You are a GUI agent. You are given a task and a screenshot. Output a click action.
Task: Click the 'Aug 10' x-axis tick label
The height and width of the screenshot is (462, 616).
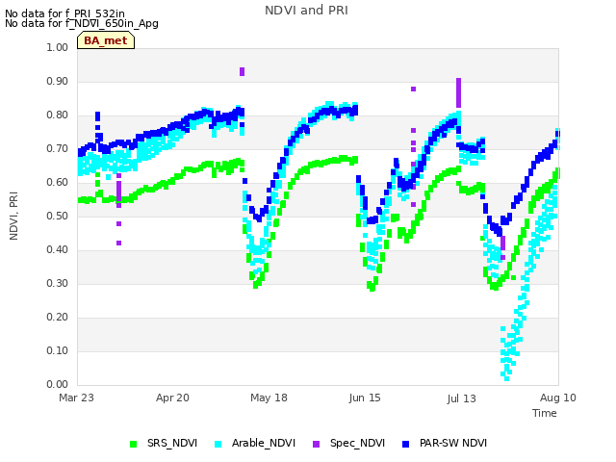click(558, 398)
